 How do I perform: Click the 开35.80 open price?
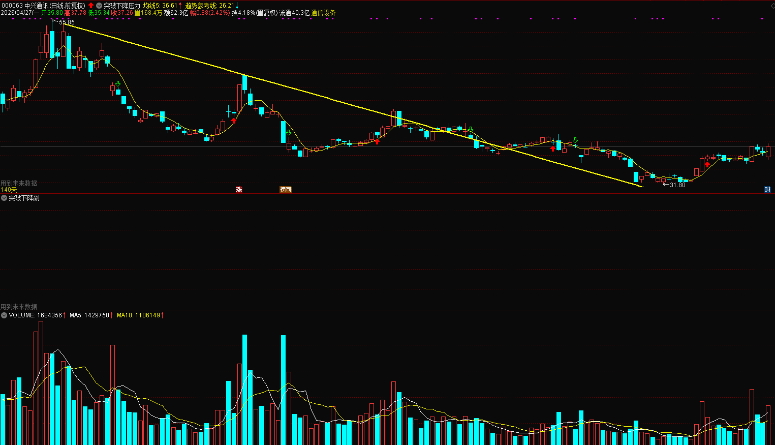[x=52, y=13]
